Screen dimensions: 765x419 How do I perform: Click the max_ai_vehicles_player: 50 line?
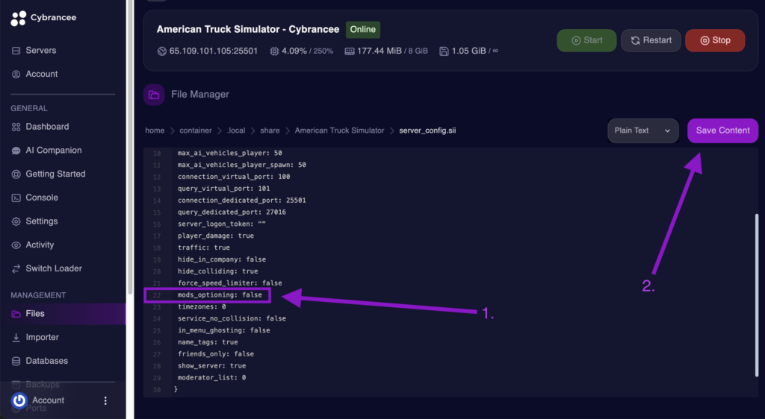click(x=230, y=153)
